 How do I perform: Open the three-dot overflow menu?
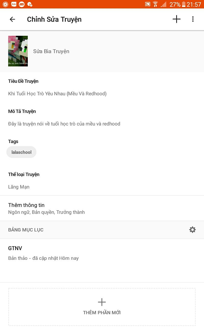pyautogui.click(x=193, y=19)
